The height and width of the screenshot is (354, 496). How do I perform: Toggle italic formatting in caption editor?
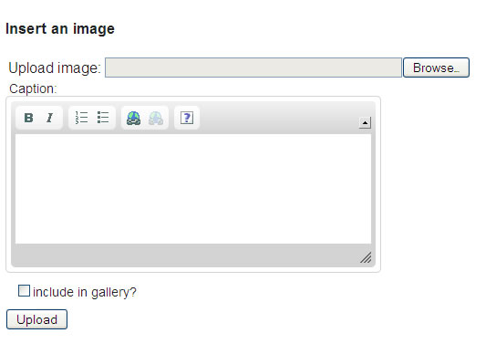coord(49,118)
